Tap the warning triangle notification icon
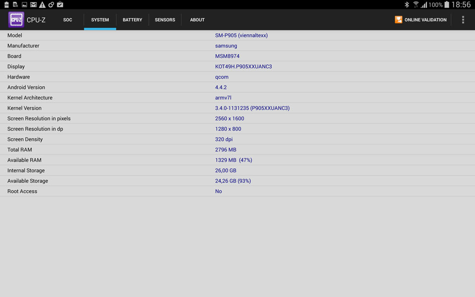This screenshot has width=475, height=297. [x=43, y=4]
